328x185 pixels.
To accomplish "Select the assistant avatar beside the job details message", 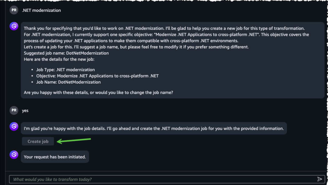I will tap(14, 26).
